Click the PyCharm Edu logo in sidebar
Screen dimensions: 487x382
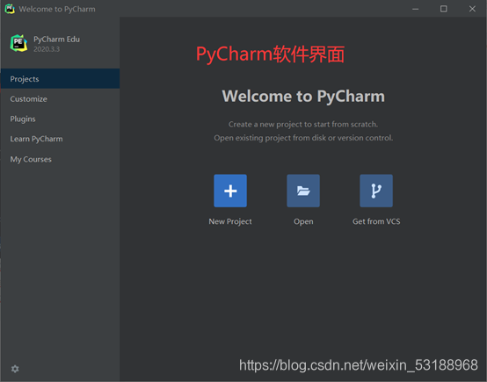18,43
